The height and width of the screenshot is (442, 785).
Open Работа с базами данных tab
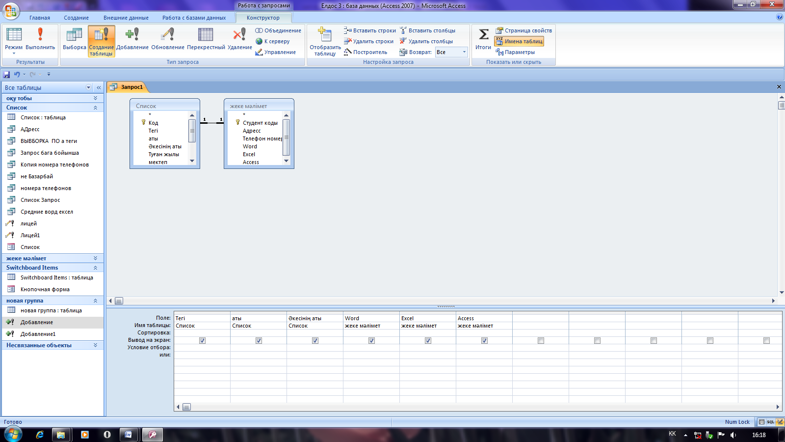[194, 18]
